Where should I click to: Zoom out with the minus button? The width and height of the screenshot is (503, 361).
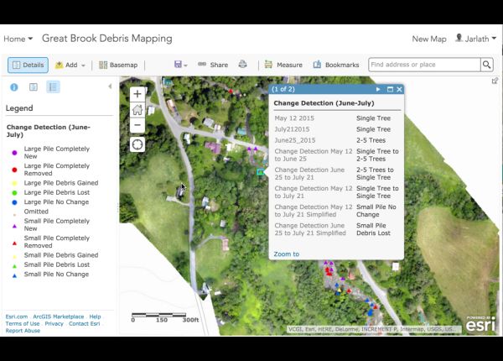coord(137,125)
